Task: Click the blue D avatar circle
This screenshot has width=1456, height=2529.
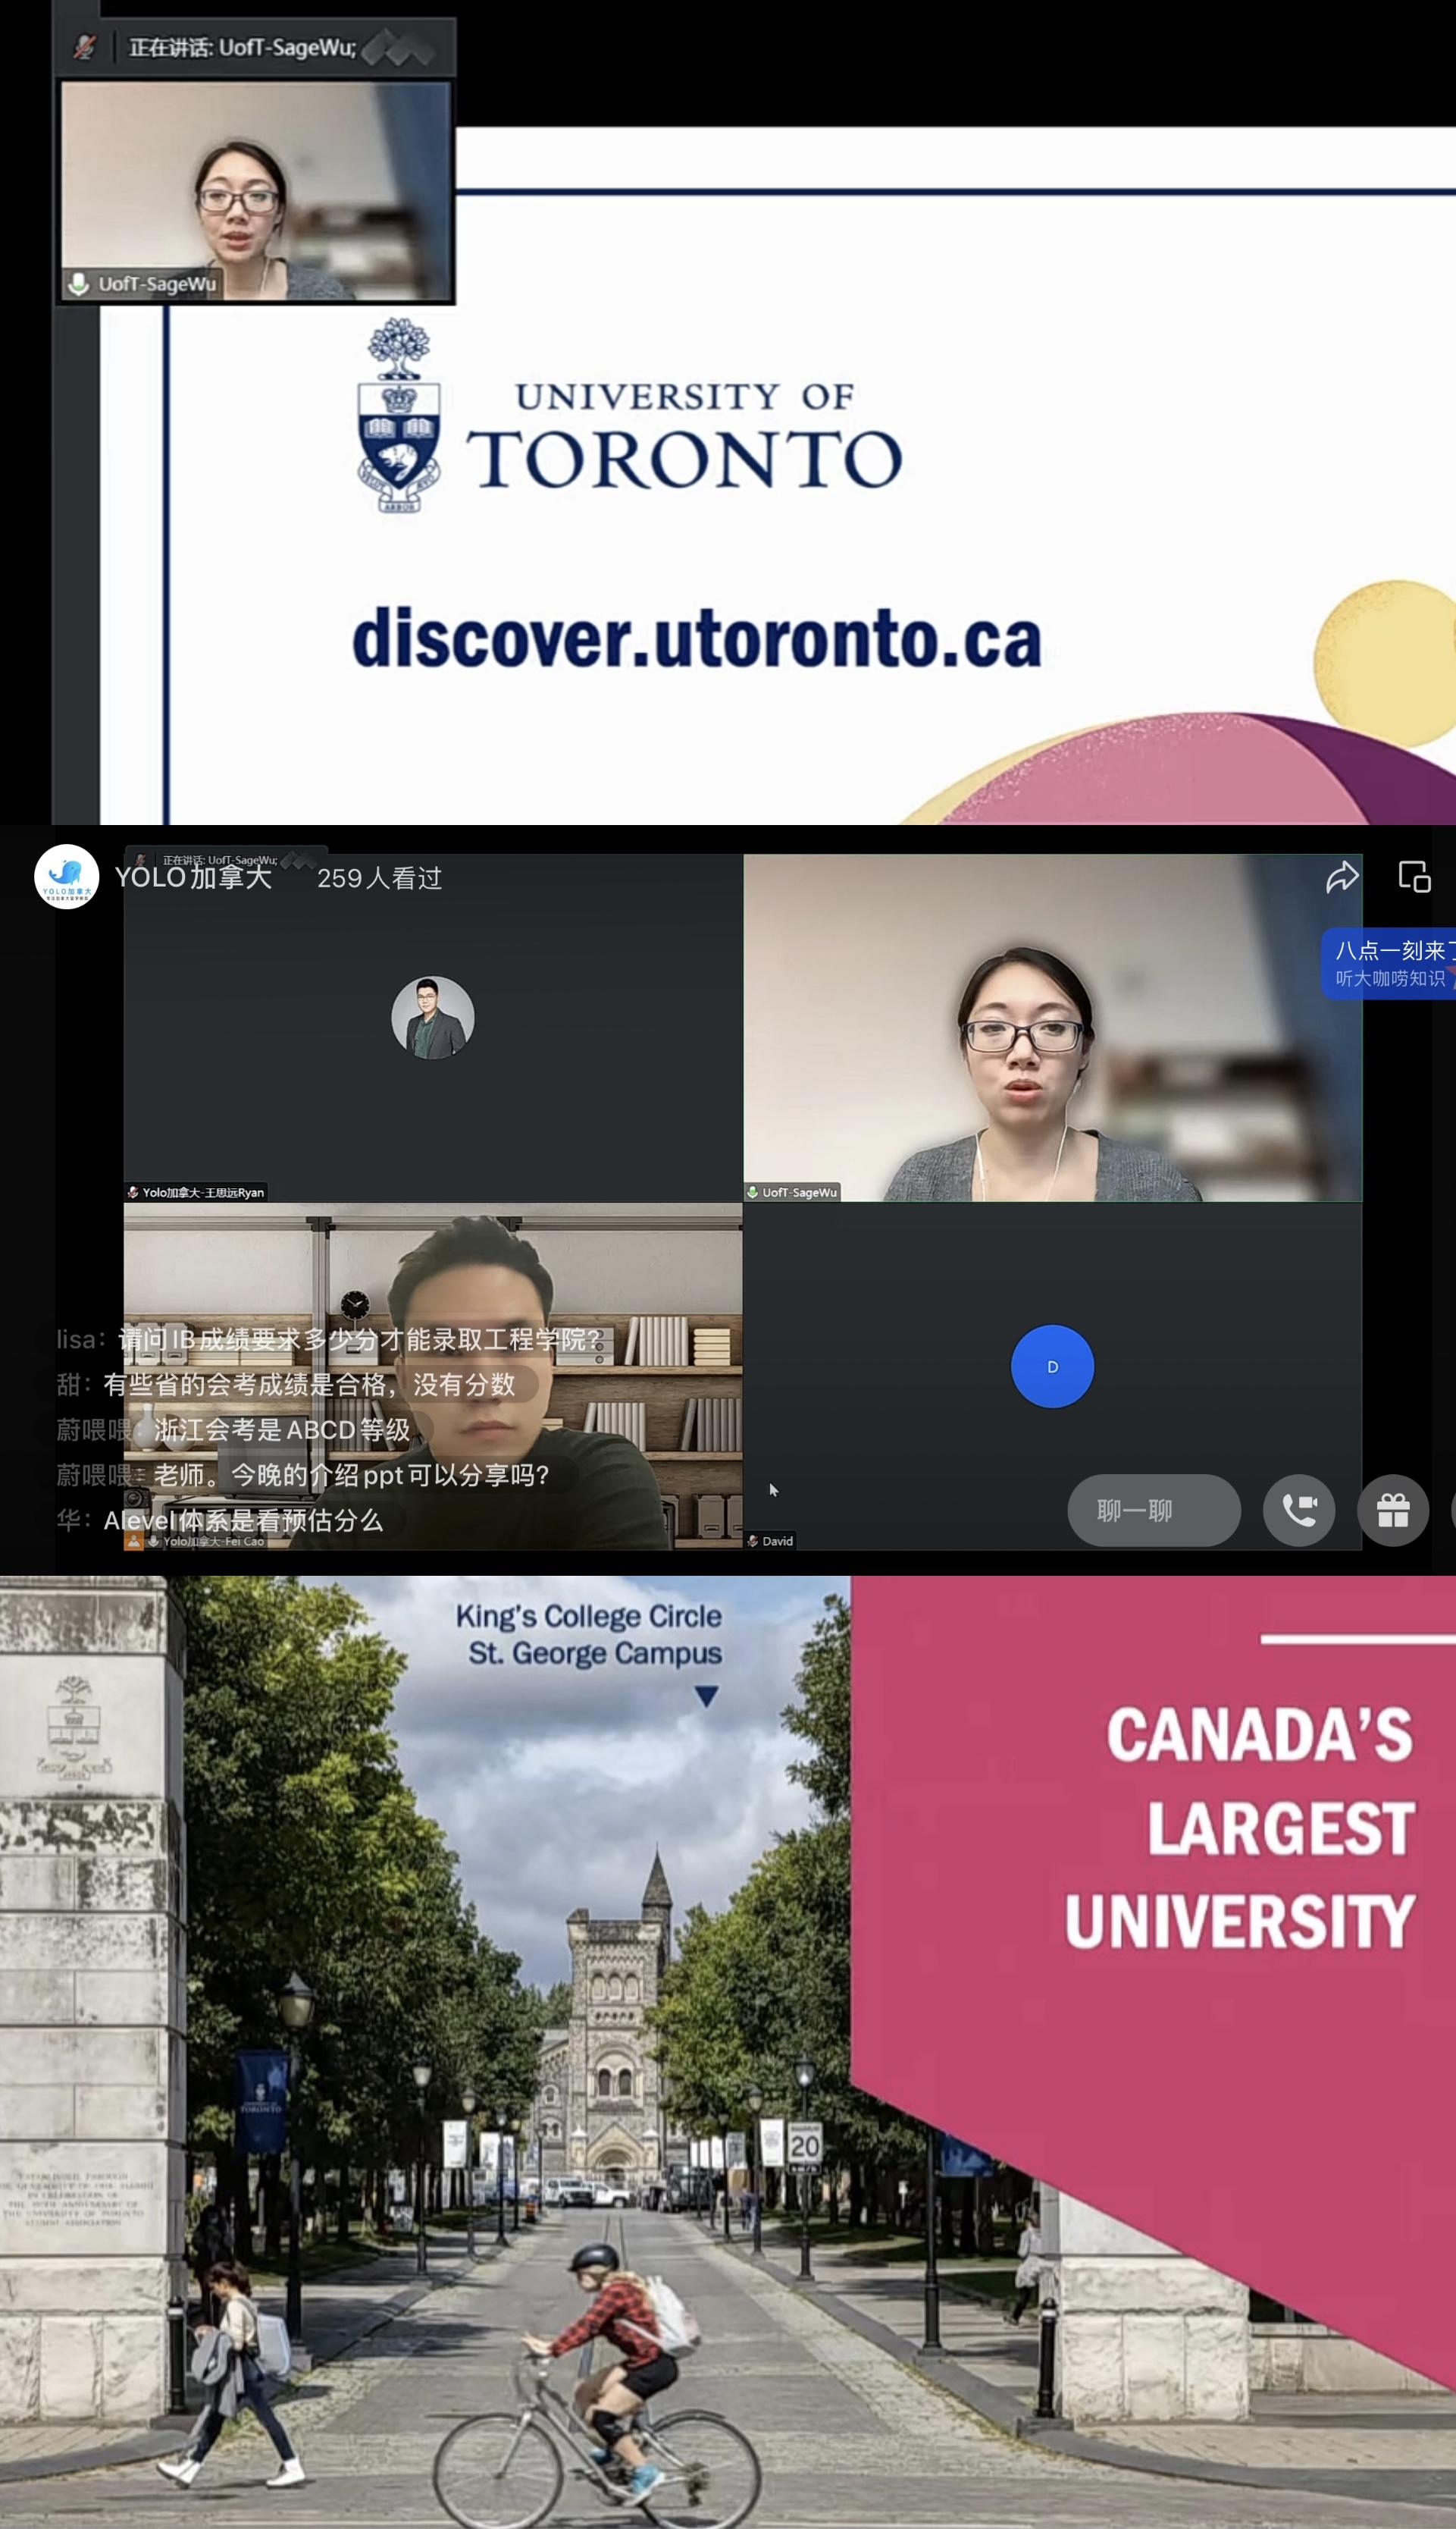Action: tap(1052, 1366)
